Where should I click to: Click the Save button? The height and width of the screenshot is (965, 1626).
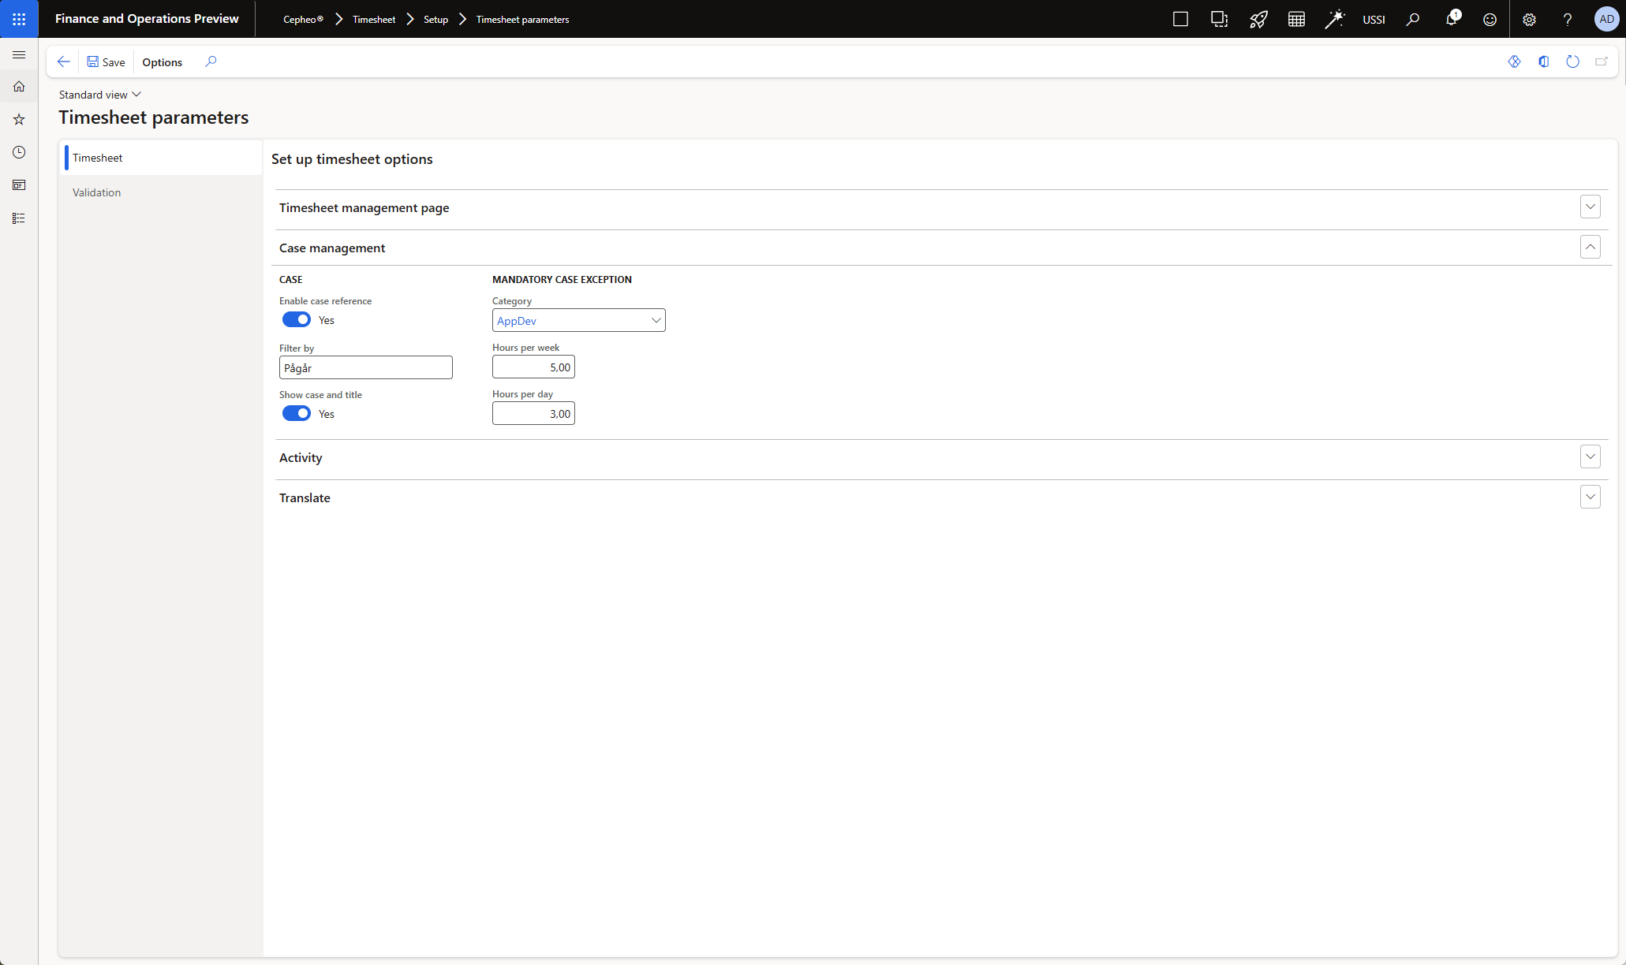pos(106,62)
